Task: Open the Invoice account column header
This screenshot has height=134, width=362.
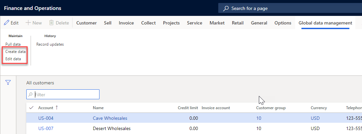Action: (x=216, y=108)
